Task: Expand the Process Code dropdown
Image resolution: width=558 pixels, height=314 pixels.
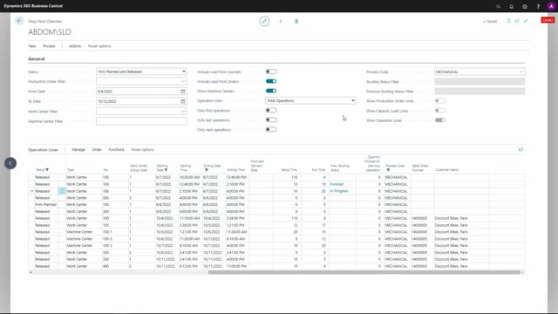Action: coord(480,72)
